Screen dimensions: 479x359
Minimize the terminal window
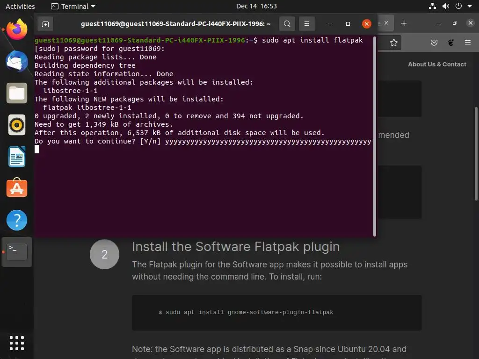(329, 24)
